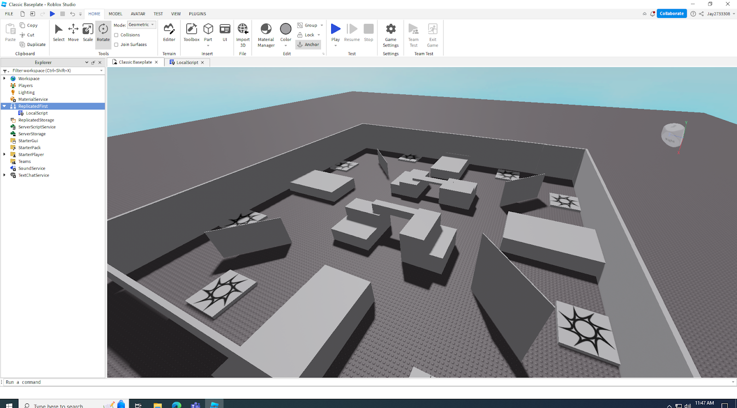Open the Group dropdown arrow
Screen dimensions: 737x408
point(322,25)
